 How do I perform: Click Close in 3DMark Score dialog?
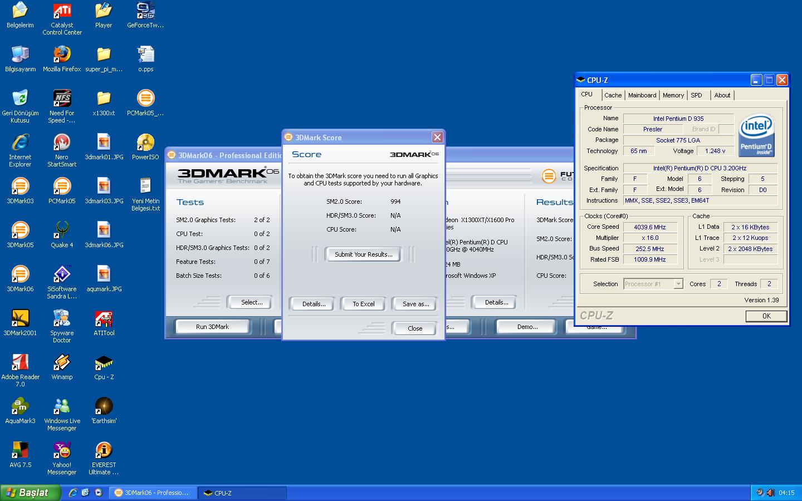(415, 328)
